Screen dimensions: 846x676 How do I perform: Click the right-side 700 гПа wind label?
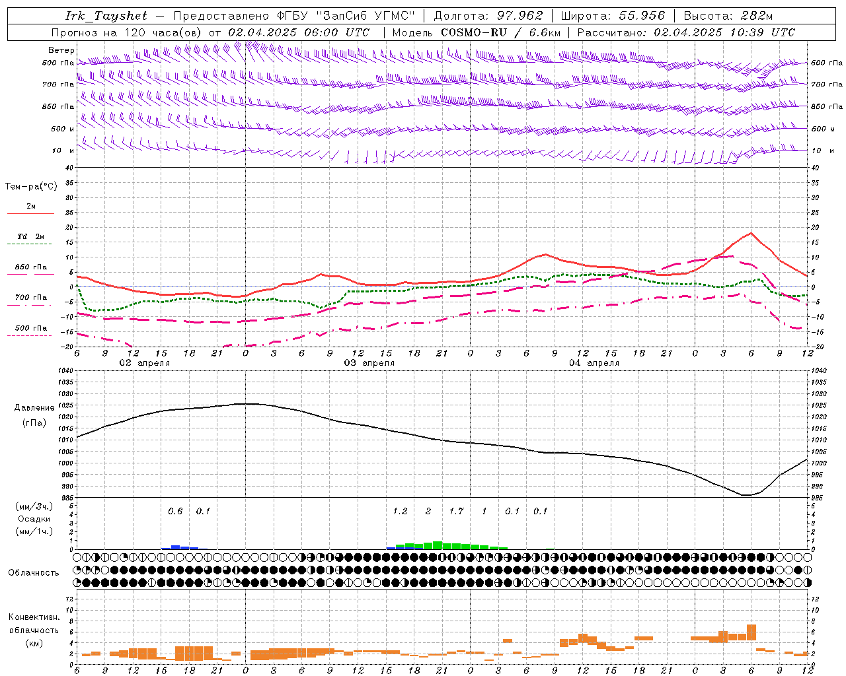point(827,84)
